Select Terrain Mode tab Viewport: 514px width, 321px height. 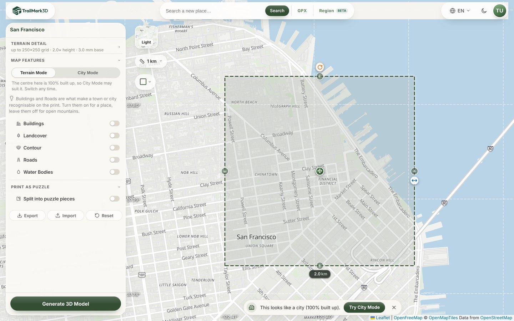pos(34,73)
